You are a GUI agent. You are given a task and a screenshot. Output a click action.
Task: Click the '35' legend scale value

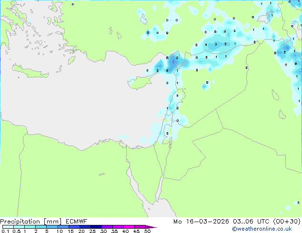pyautogui.click(x=114, y=231)
